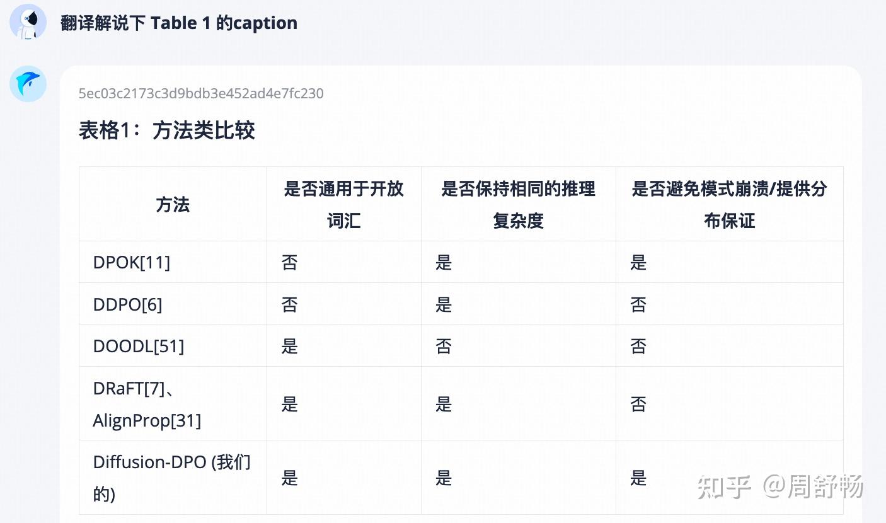This screenshot has width=886, height=523.
Task: Click the DRaFT[7]、AlignProp[31] row entry
Action: point(147,403)
